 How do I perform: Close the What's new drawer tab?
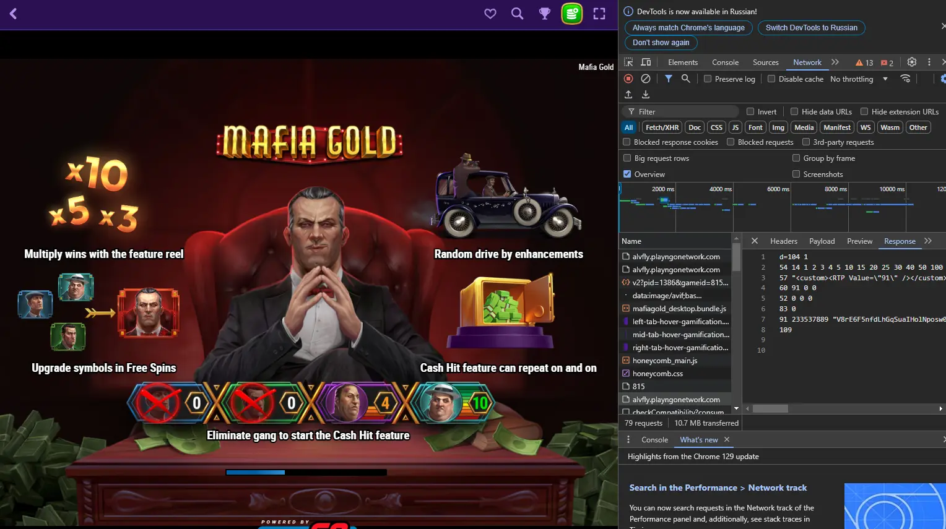727,439
